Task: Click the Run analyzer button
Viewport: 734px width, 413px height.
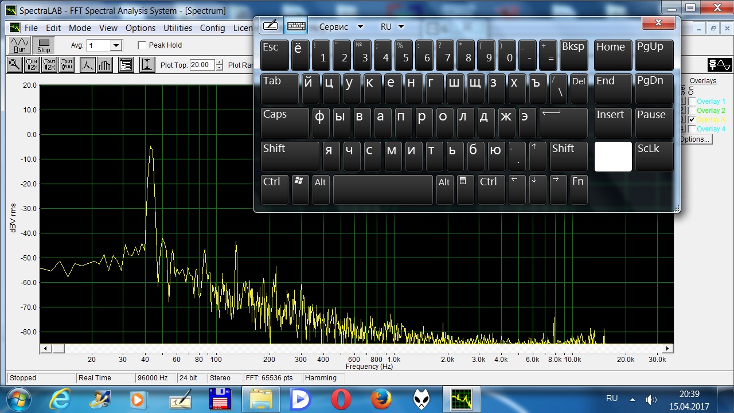Action: pos(19,45)
